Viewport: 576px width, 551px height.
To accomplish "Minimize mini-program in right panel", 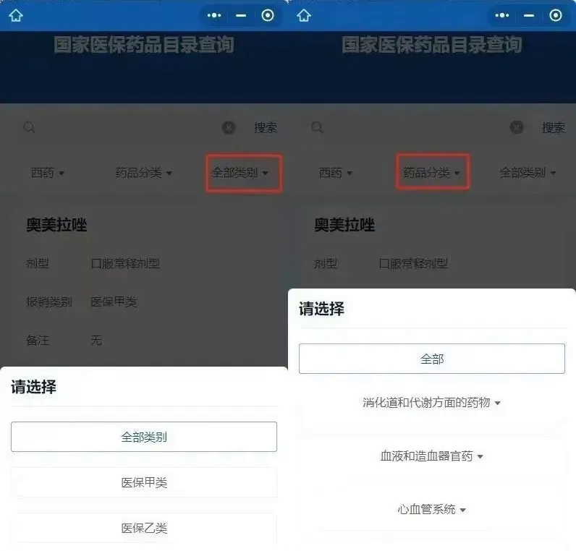I will point(529,15).
